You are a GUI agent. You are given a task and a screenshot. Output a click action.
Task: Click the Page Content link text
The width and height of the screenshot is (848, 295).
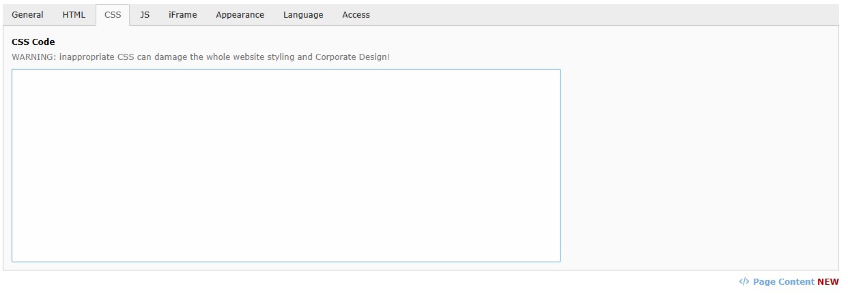tap(783, 281)
